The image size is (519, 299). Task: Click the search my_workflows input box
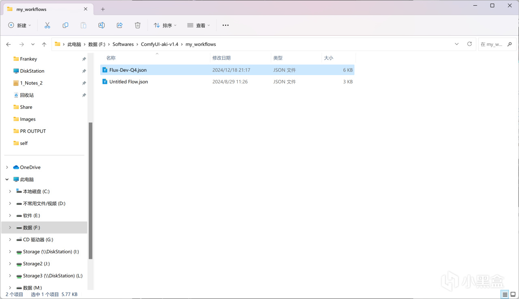497,44
